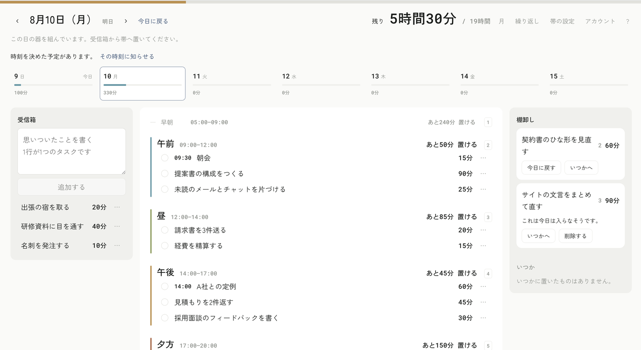The height and width of the screenshot is (350, 641).
Task: Open options menu for 採用面談のフィードバックを書く
Action: click(483, 318)
